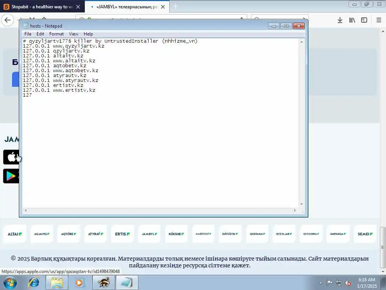Click the comment line mentioning UntrustedInstaller

110,41
